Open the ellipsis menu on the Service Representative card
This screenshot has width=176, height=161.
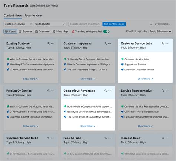point(167,91)
